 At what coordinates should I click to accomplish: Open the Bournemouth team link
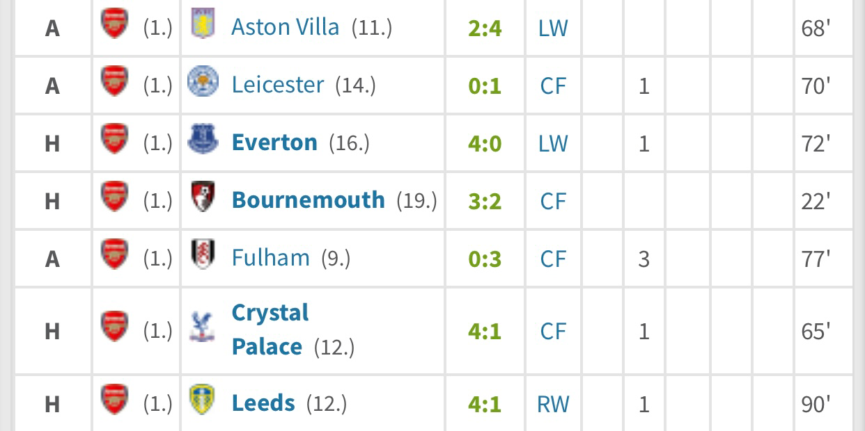[x=309, y=200]
